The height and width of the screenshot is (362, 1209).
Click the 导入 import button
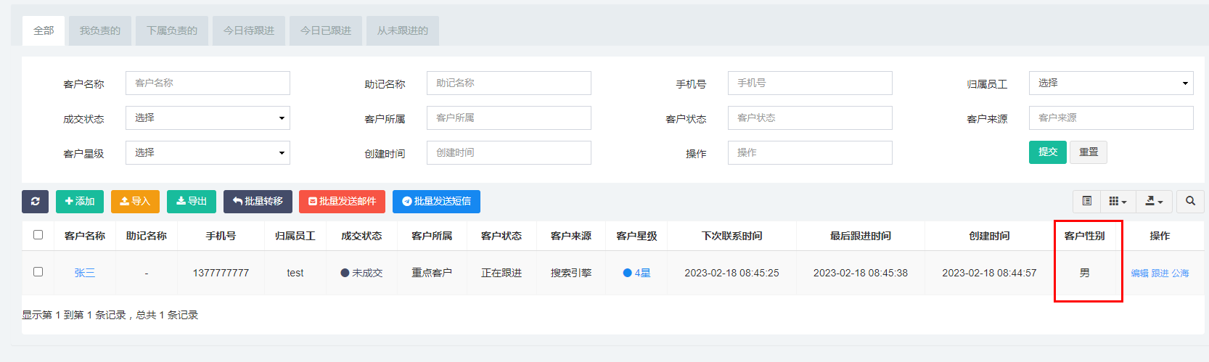point(135,202)
